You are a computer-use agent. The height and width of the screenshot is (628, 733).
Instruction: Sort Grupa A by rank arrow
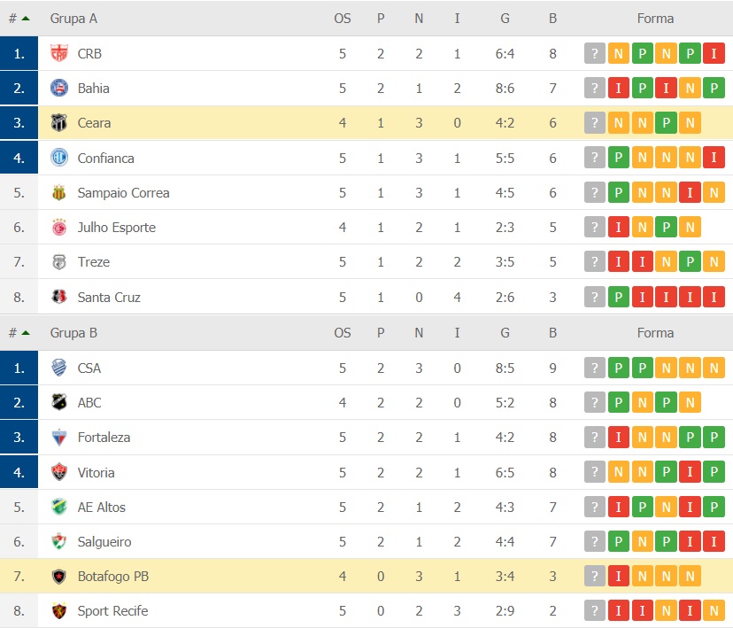coord(26,19)
